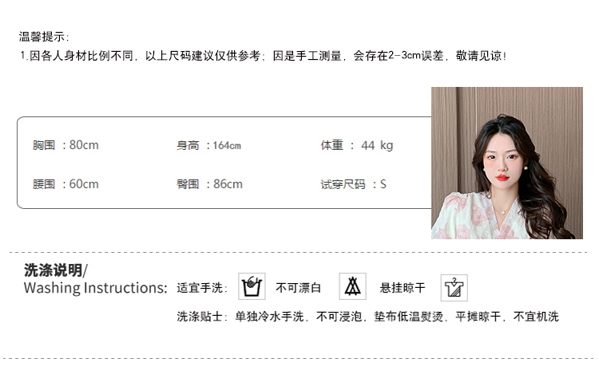This screenshot has height=382, width=599.
Task: Click the hang-dry shirt icon
Action: click(454, 287)
